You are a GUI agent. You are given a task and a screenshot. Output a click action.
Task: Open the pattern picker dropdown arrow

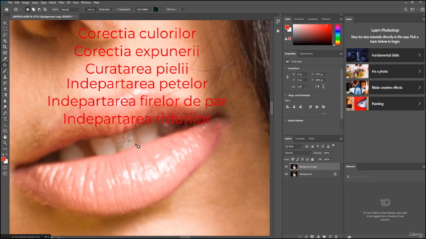pos(160,9)
